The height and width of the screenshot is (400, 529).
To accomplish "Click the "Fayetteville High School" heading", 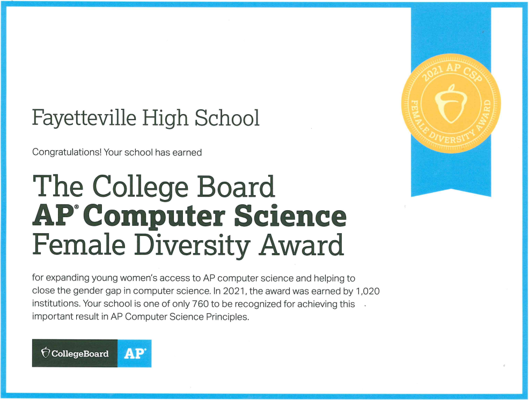I will coord(146,118).
